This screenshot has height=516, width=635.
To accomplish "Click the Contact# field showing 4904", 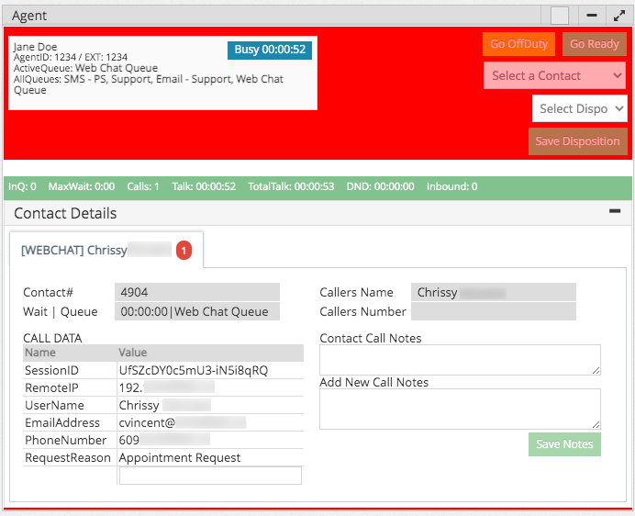I will point(197,292).
